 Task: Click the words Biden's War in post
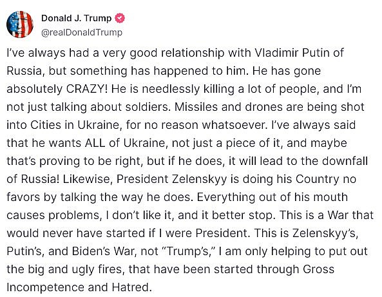pyautogui.click(x=104, y=251)
